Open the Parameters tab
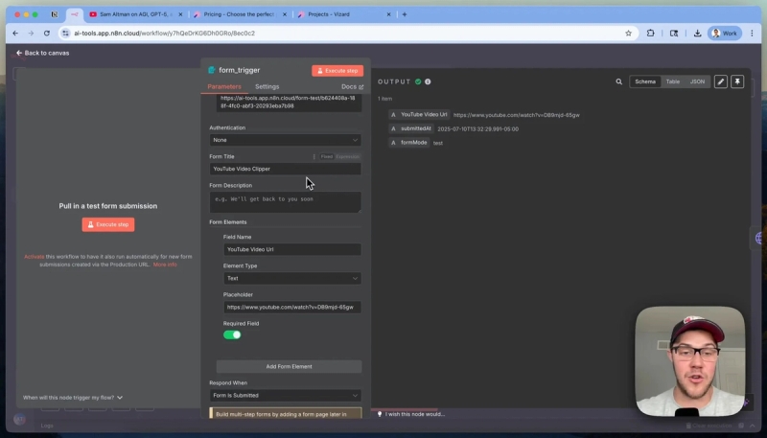Image resolution: width=767 pixels, height=438 pixels. 224,86
